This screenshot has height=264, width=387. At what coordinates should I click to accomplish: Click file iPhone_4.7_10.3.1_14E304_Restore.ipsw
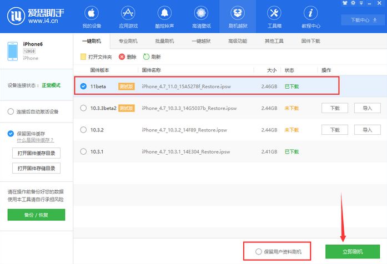186,151
